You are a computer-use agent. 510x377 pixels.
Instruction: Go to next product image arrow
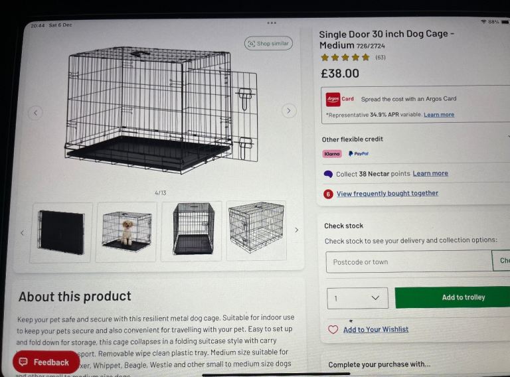point(288,111)
